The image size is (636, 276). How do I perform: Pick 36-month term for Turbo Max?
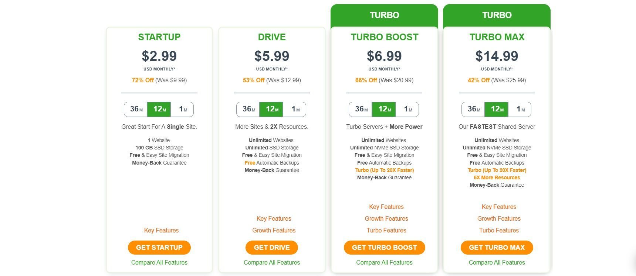473,109
